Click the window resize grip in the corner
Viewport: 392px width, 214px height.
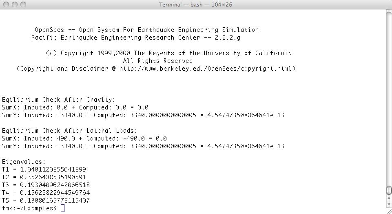(x=389, y=211)
